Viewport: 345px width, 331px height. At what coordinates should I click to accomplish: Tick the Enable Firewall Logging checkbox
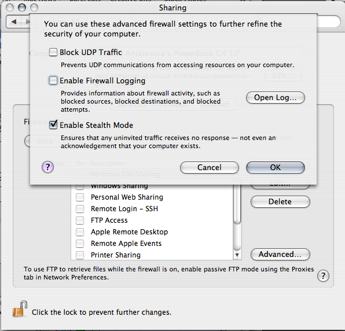pos(53,80)
